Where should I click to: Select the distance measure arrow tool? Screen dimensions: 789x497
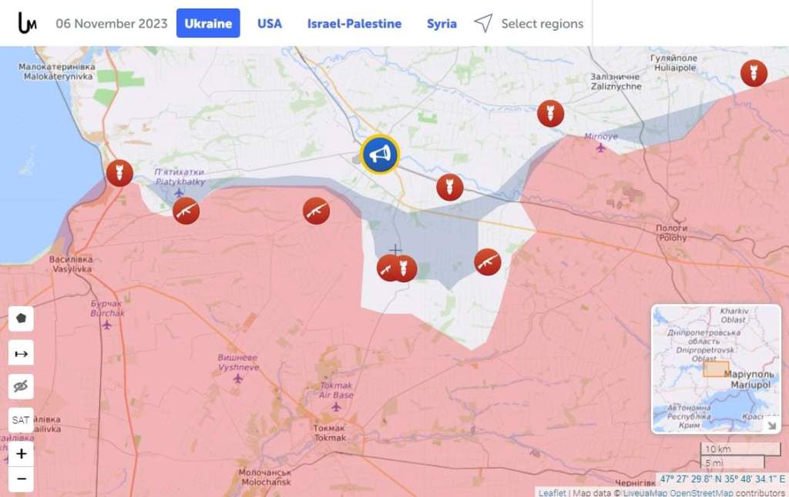point(21,353)
